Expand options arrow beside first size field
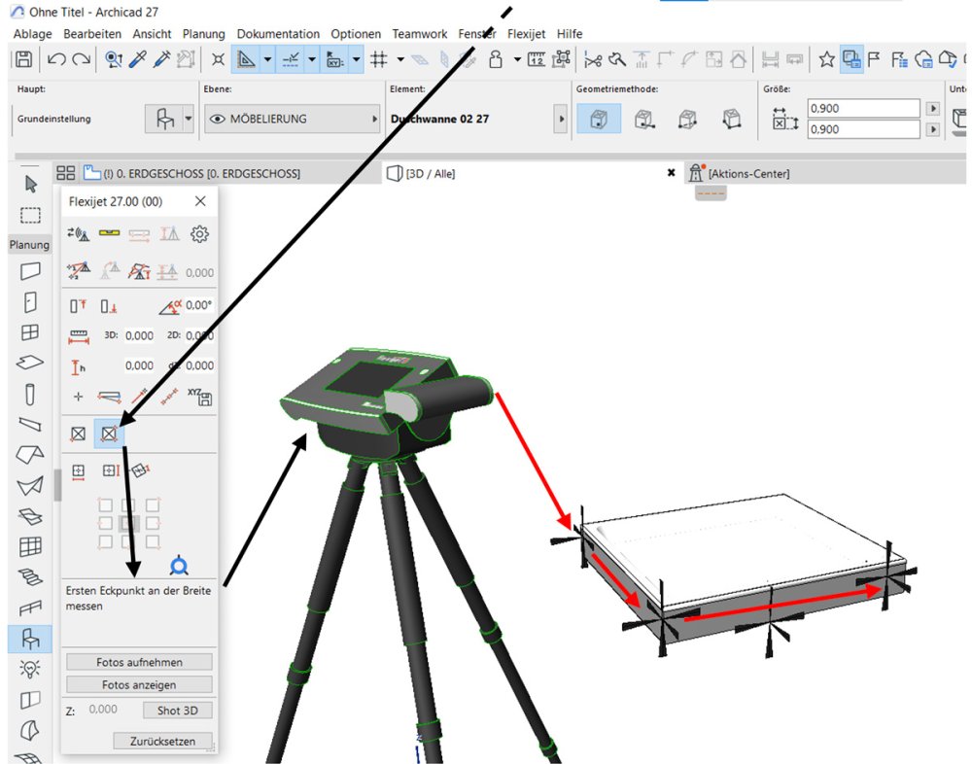Viewport: 972px width, 764px height. point(933,109)
